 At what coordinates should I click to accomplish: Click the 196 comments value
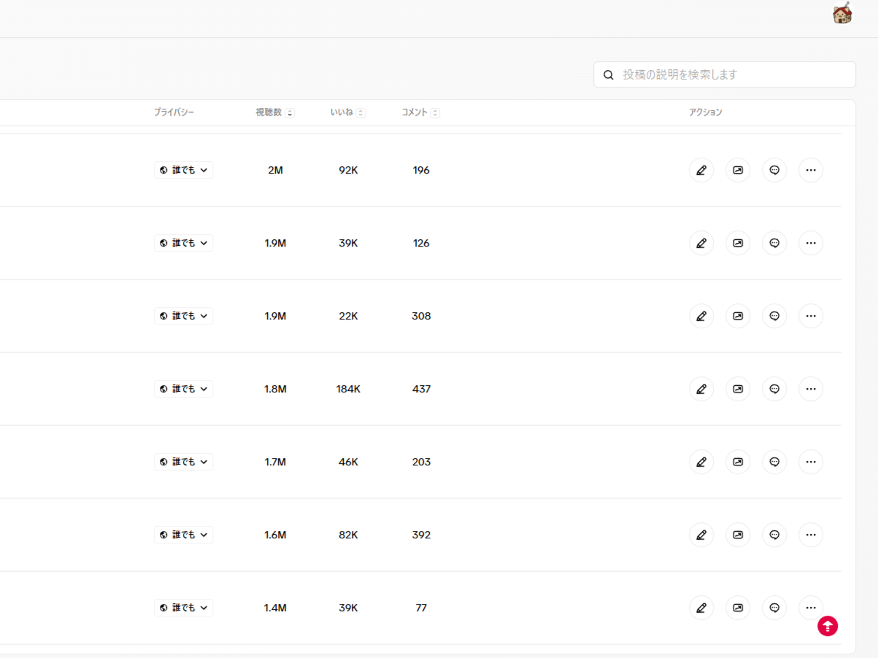[x=421, y=170]
